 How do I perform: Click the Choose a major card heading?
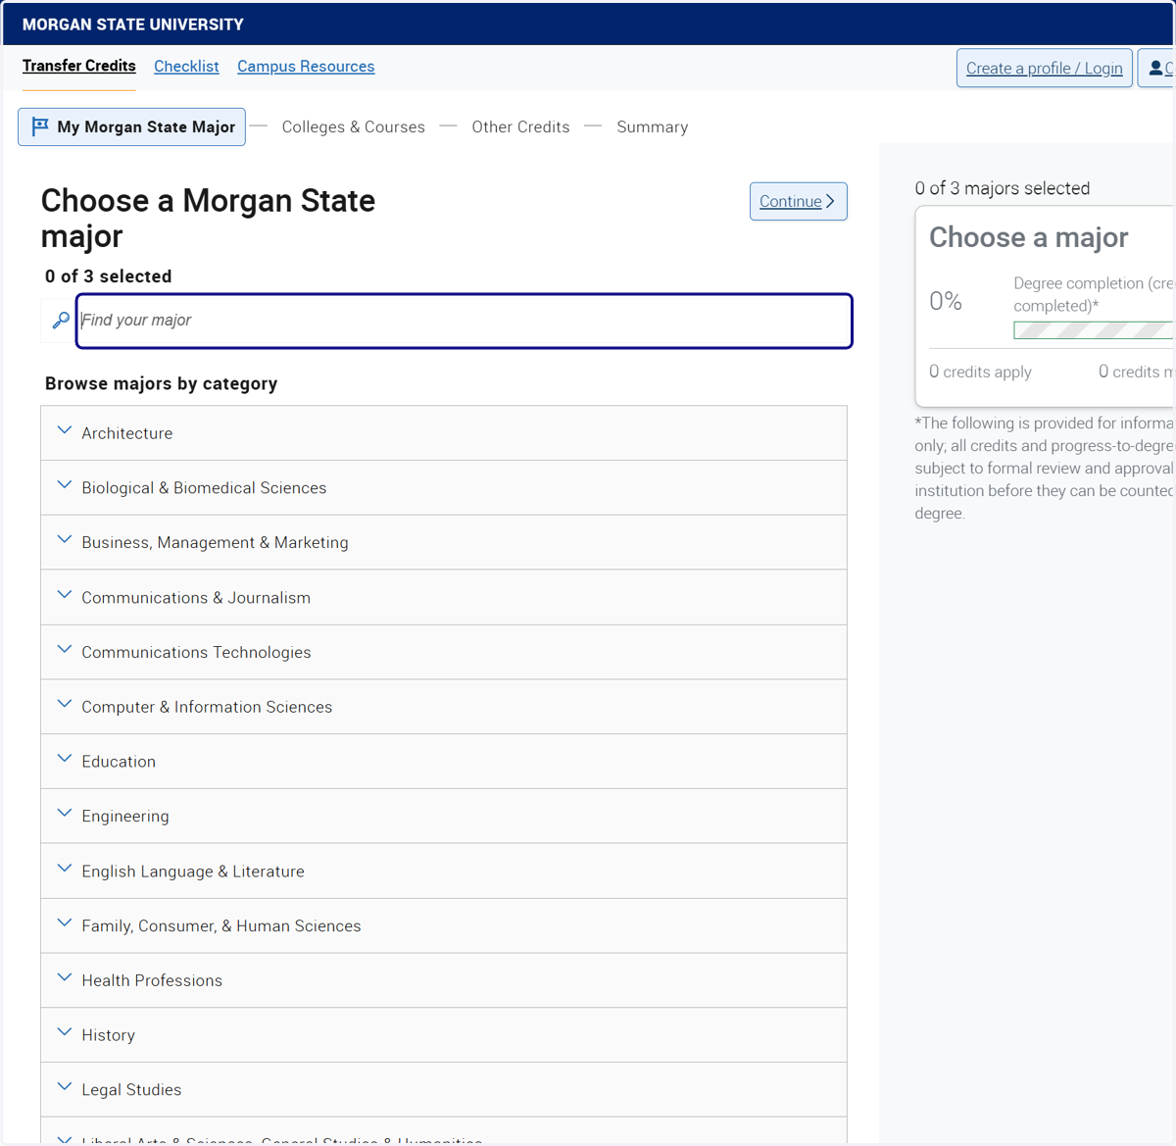pyautogui.click(x=1029, y=237)
